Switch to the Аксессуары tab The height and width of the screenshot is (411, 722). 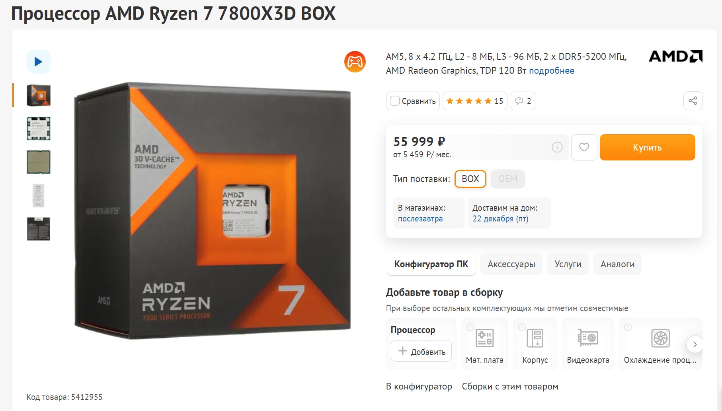[511, 264]
